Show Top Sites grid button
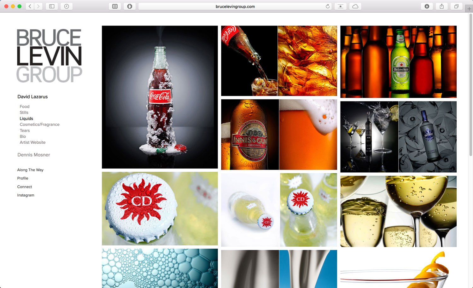Viewport: 473px width, 288px height. pyautogui.click(x=115, y=6)
